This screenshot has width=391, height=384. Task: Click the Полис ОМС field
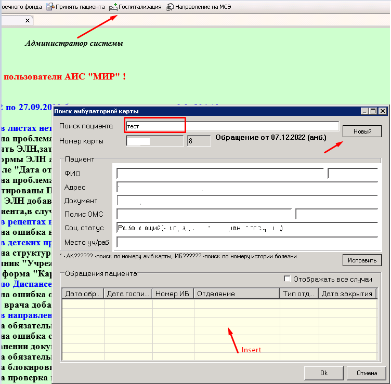click(x=204, y=214)
